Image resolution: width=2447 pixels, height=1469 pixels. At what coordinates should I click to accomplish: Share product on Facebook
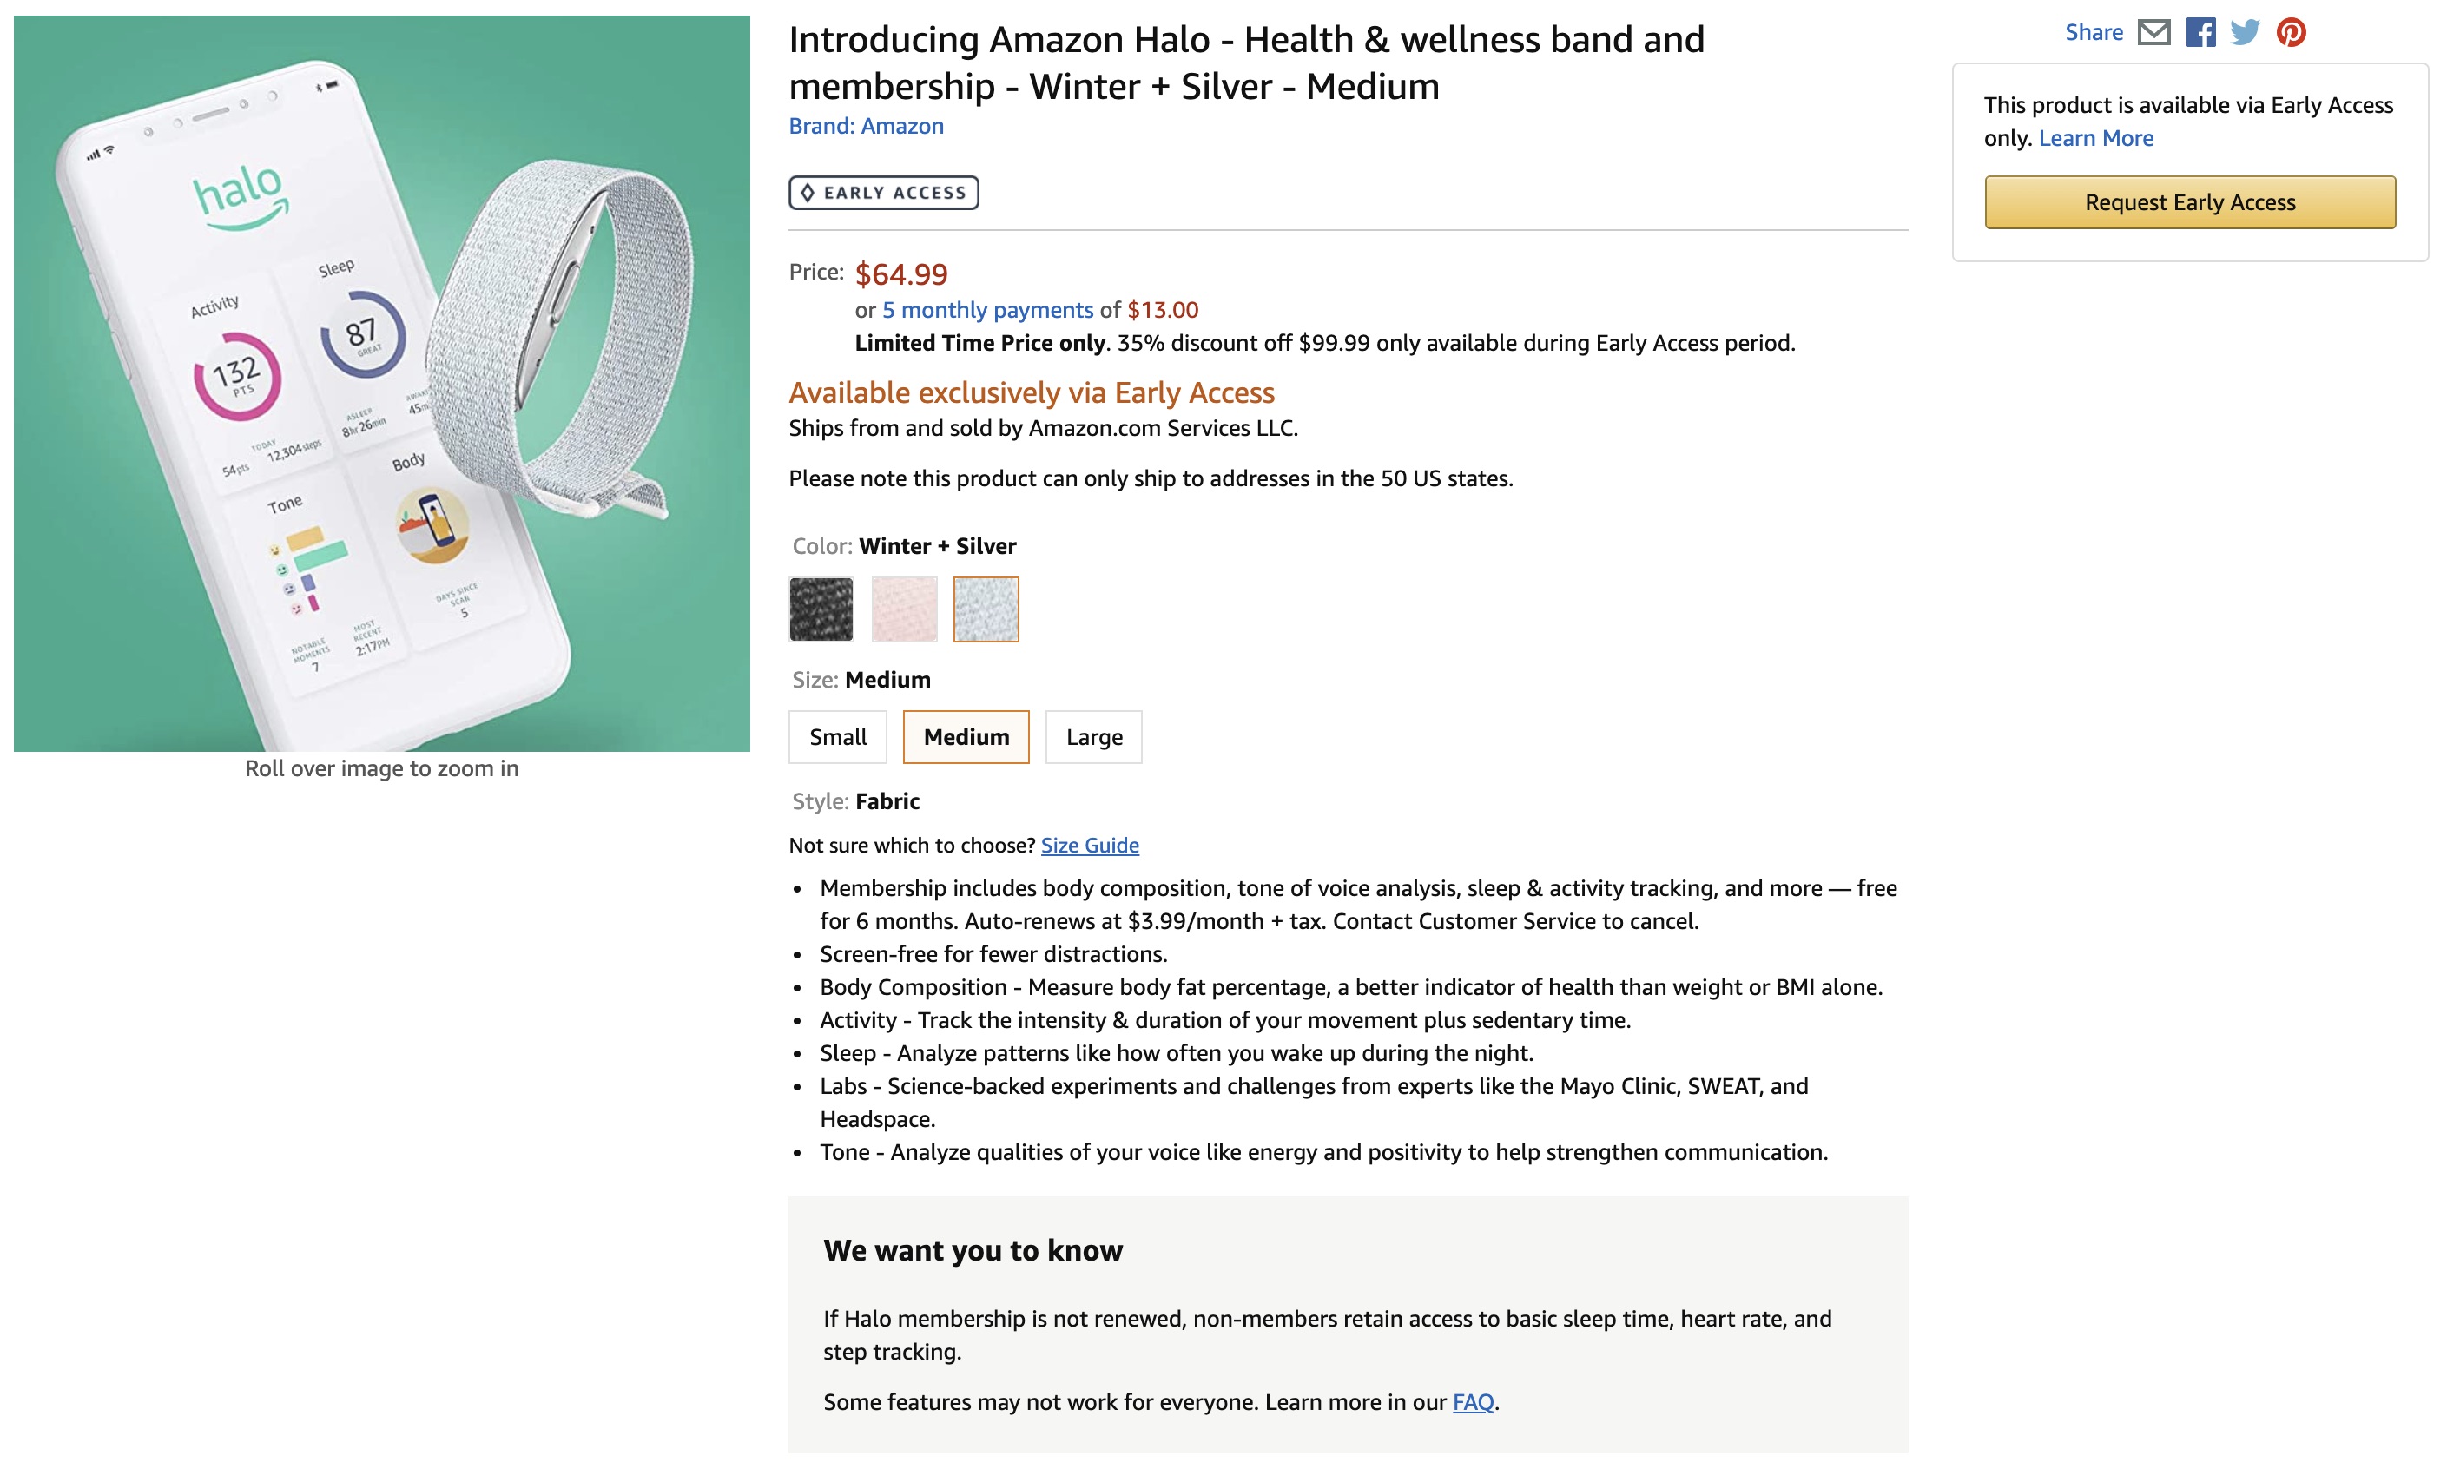click(x=2200, y=33)
